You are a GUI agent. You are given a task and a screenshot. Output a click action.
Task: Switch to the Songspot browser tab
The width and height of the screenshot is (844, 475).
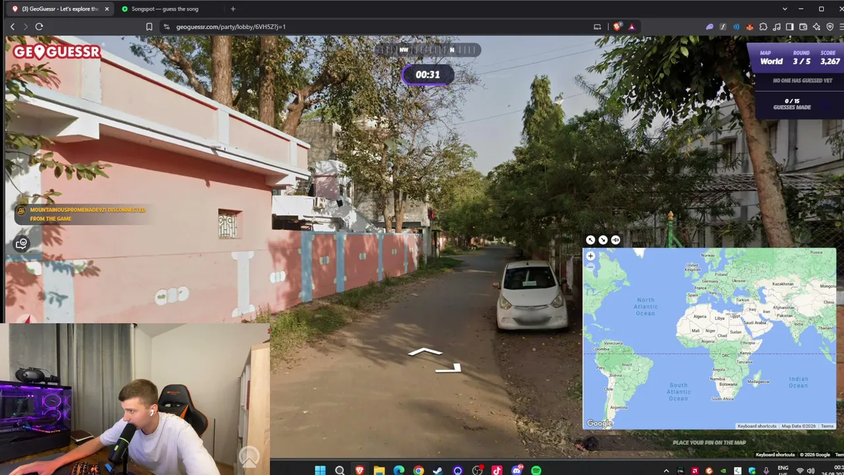[x=165, y=9]
